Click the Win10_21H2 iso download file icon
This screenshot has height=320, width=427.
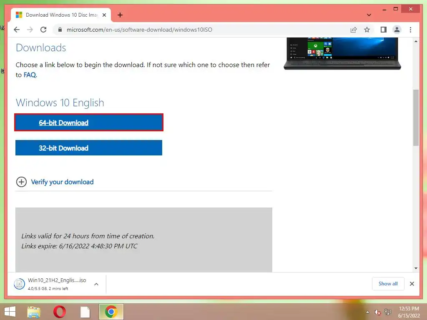point(19,284)
